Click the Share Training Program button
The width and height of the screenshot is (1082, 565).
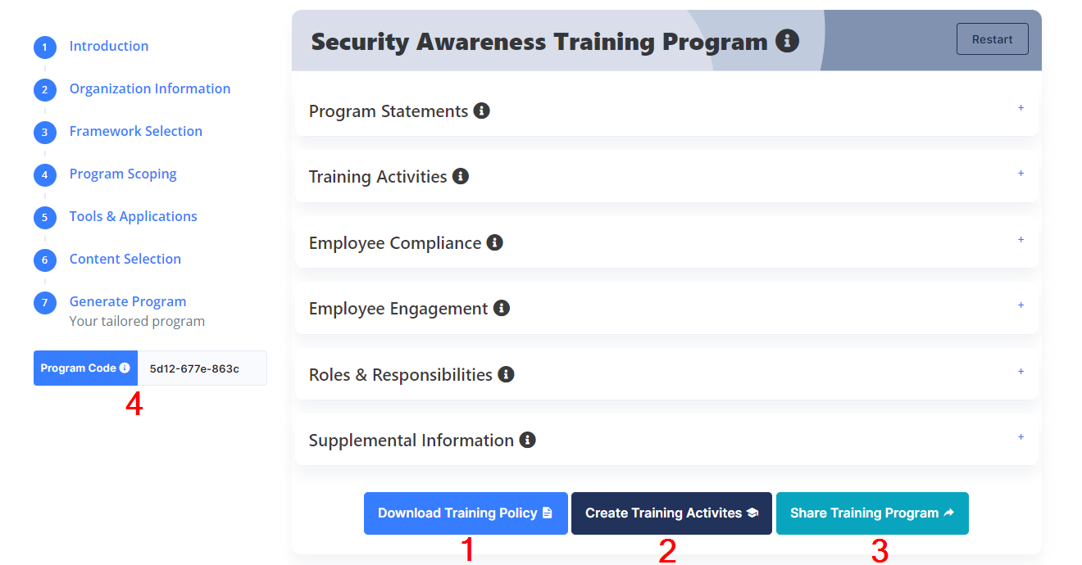point(872,513)
